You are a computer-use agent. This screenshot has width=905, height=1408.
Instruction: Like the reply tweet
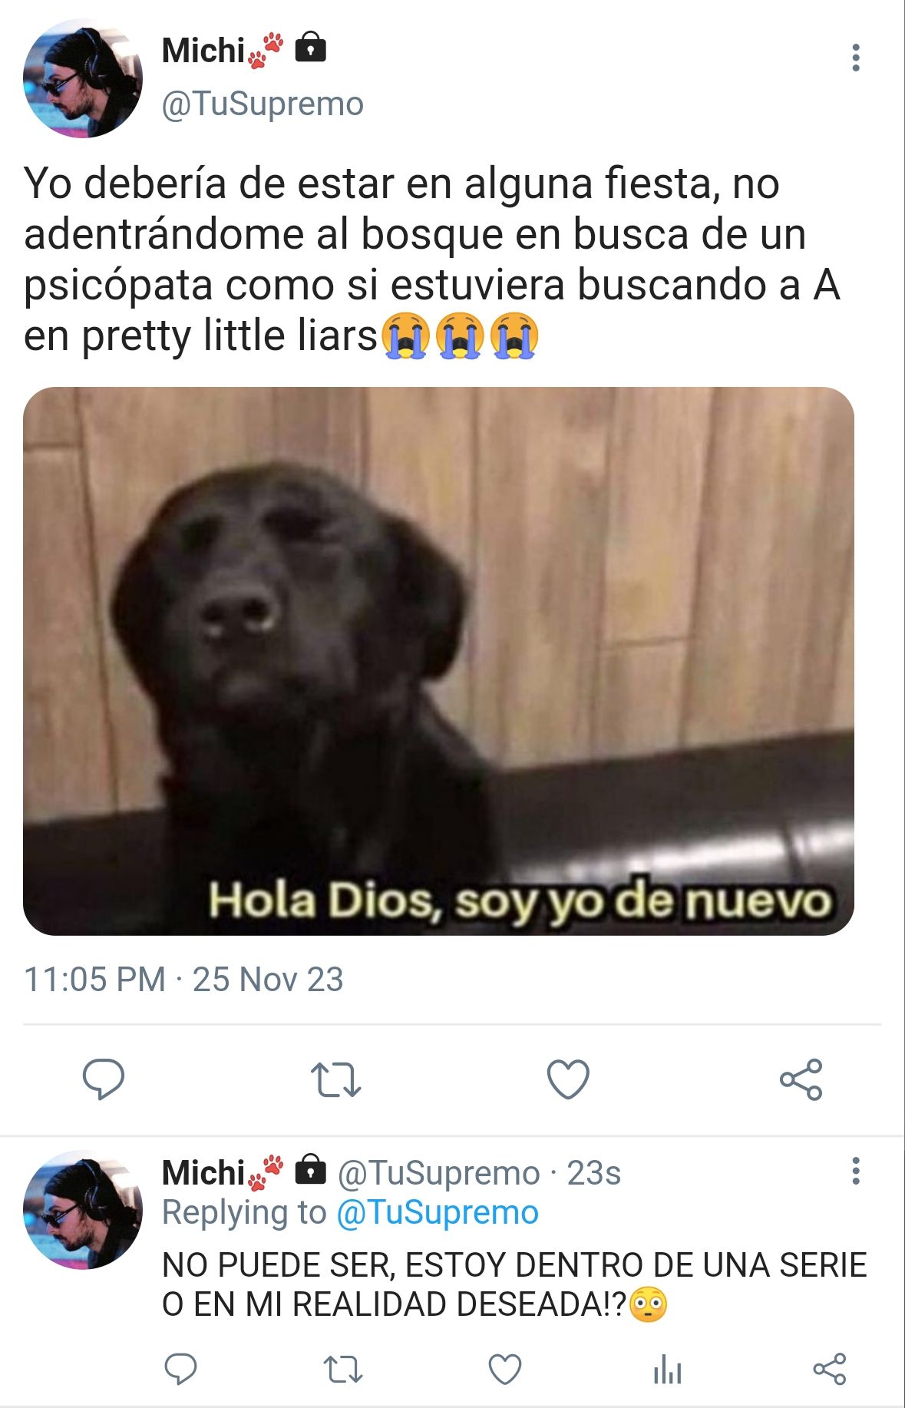pos(505,1369)
